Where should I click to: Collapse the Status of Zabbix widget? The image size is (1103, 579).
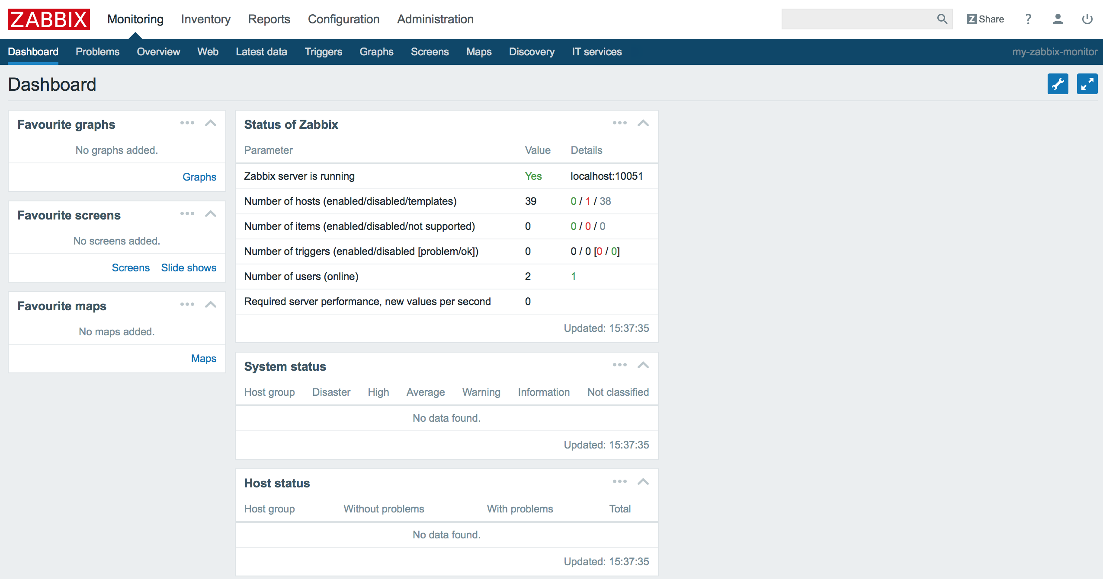[643, 123]
